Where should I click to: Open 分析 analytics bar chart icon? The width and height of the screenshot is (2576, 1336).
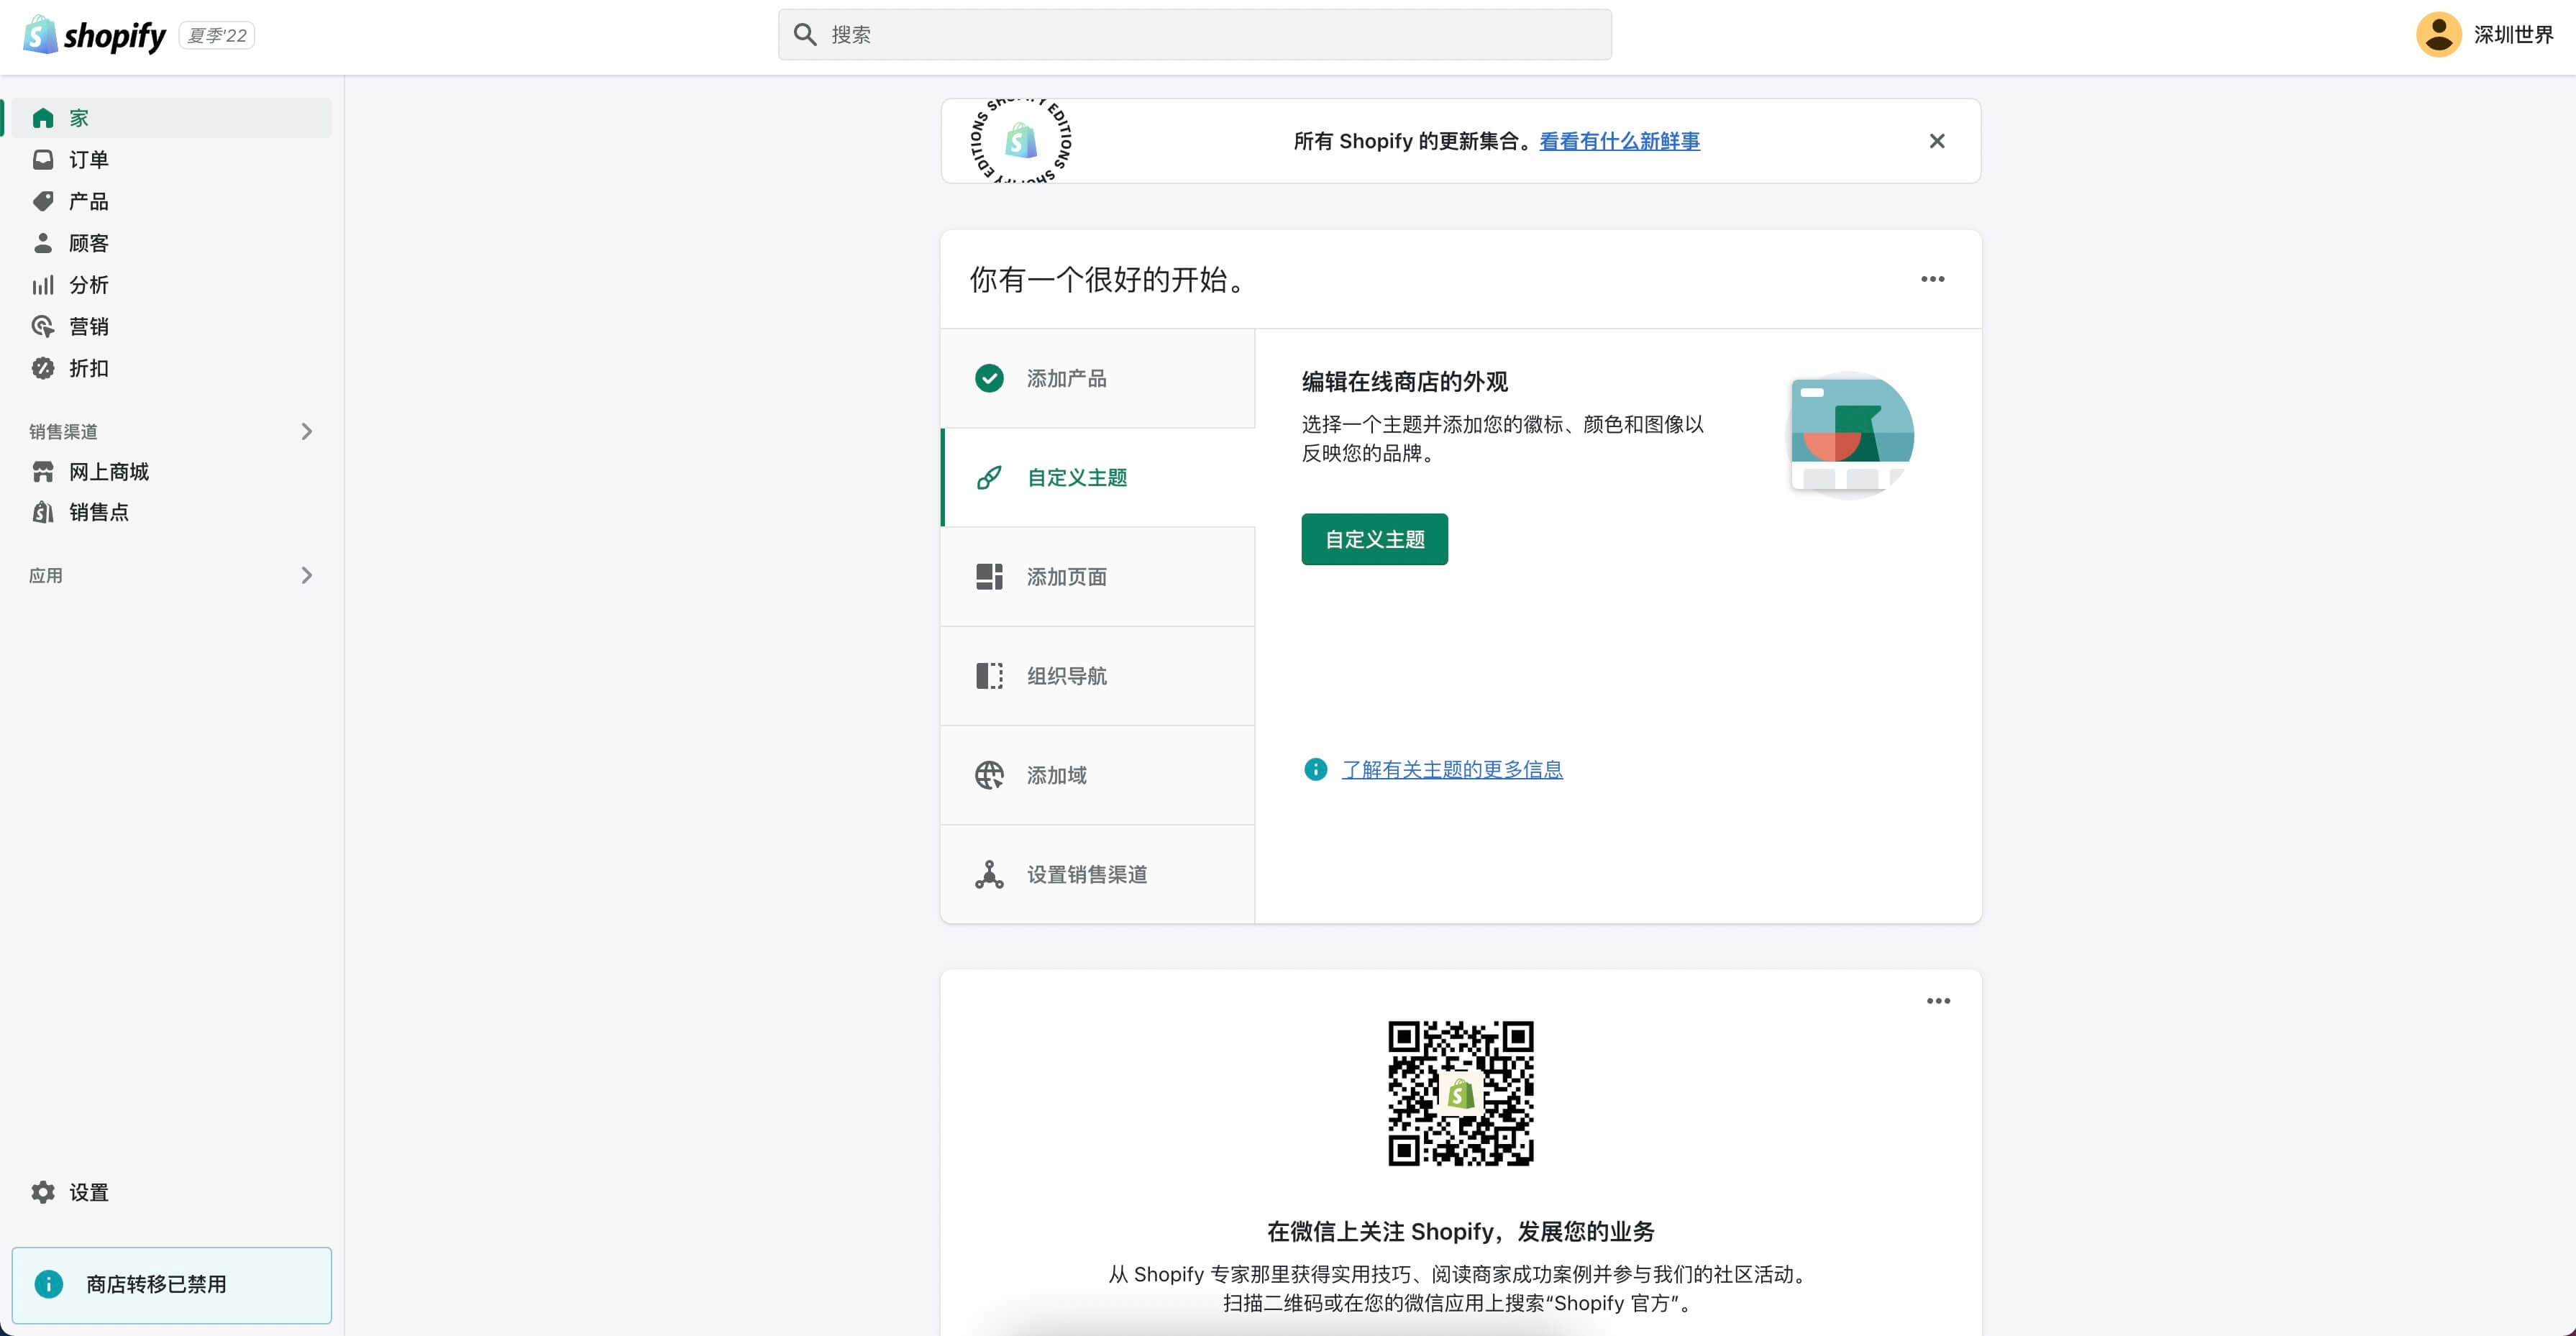(43, 285)
